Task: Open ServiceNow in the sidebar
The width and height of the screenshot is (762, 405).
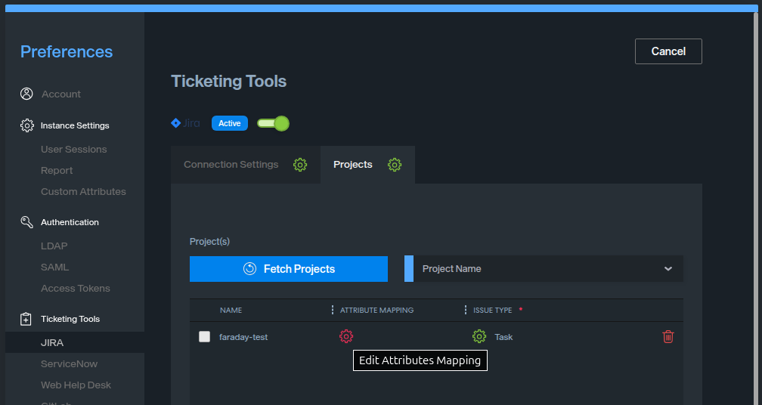Action: pyautogui.click(x=69, y=364)
